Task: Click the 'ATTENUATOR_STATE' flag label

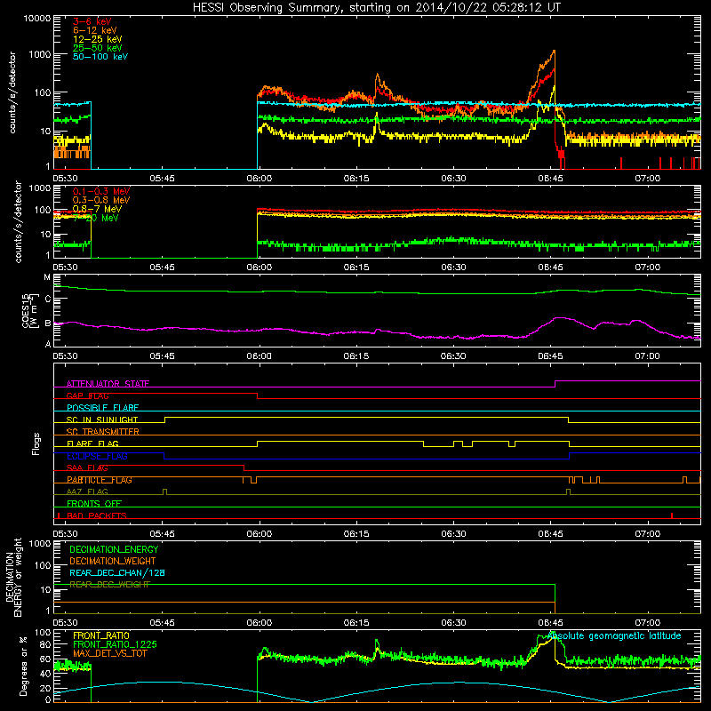Action: 108,384
